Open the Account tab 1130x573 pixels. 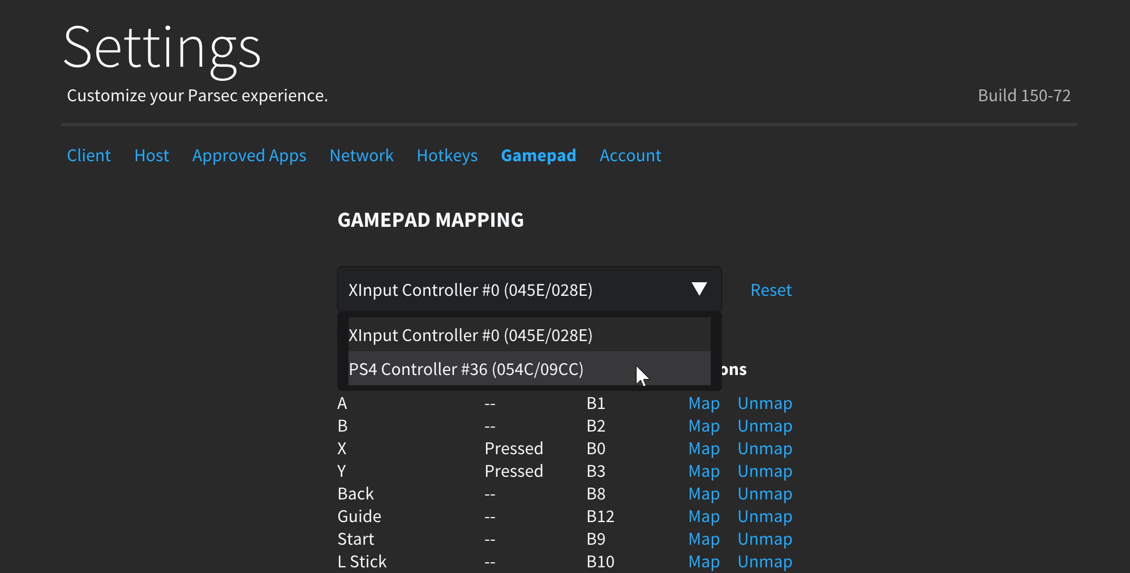coord(630,156)
